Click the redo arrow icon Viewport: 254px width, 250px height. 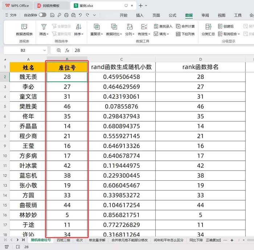click(87, 15)
